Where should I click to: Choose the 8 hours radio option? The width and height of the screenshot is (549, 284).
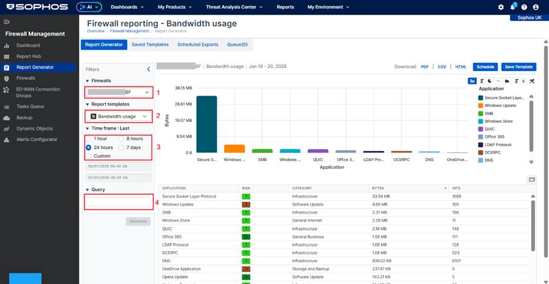pos(122,138)
